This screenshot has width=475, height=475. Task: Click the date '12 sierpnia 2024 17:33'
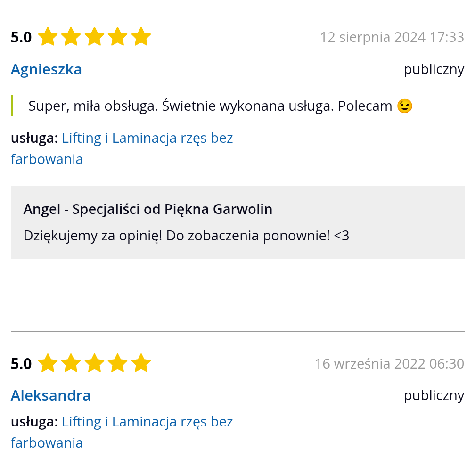(392, 37)
